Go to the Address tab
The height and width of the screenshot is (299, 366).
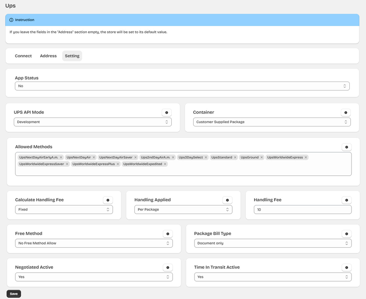tap(48, 56)
